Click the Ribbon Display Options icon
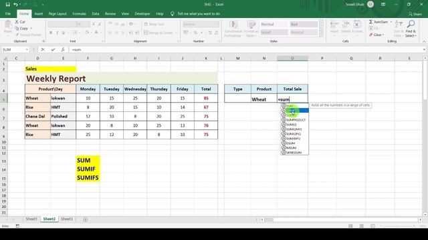428x240 pixels. pyautogui.click(x=383, y=5)
